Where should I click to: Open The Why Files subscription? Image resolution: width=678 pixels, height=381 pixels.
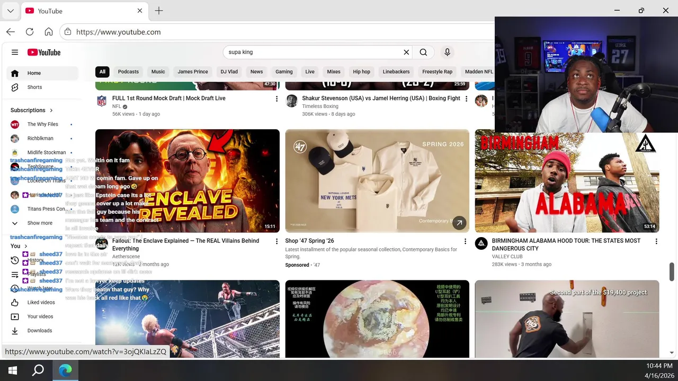[42, 124]
